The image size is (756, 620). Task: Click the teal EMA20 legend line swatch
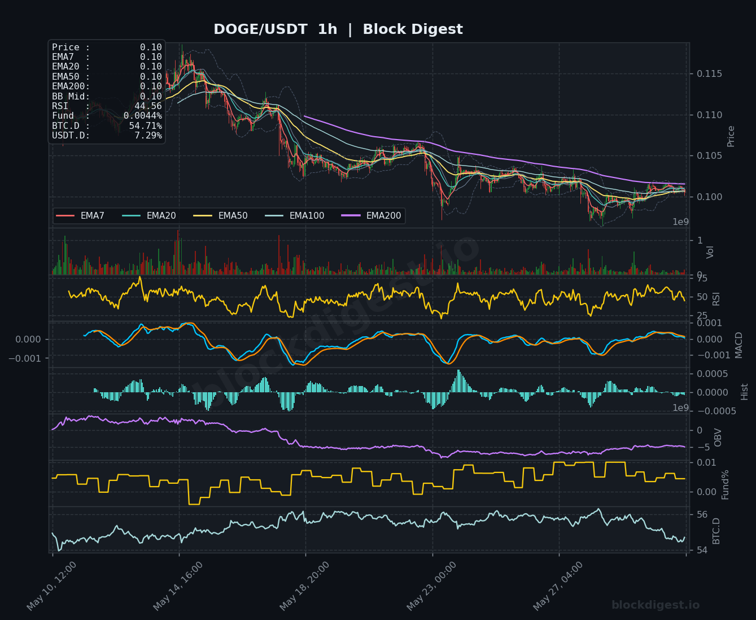131,216
